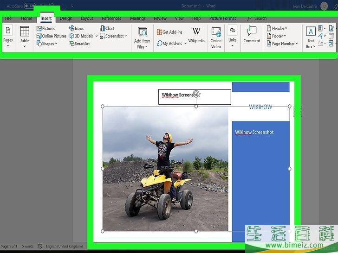This screenshot has height=253, width=338.
Task: Open the Links dropdown arrow
Action: (x=232, y=45)
